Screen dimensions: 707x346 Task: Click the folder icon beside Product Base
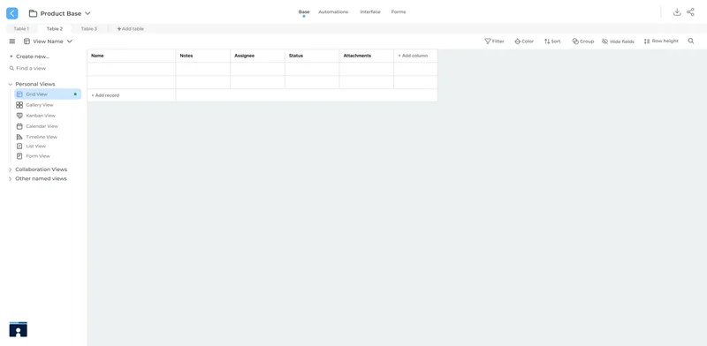click(x=33, y=13)
